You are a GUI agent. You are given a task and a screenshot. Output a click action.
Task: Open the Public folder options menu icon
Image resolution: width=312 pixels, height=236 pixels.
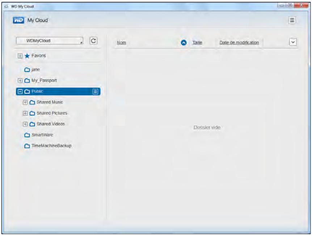click(x=95, y=91)
